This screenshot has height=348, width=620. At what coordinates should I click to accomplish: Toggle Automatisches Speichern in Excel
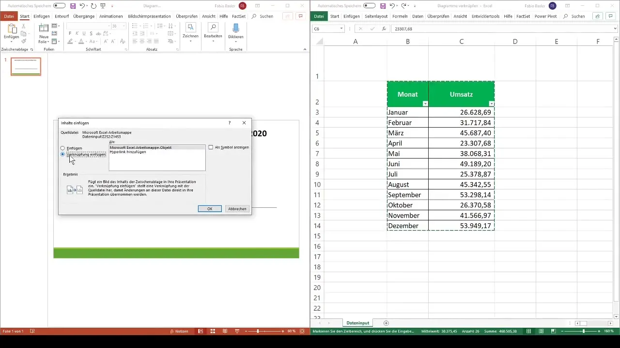pyautogui.click(x=370, y=6)
